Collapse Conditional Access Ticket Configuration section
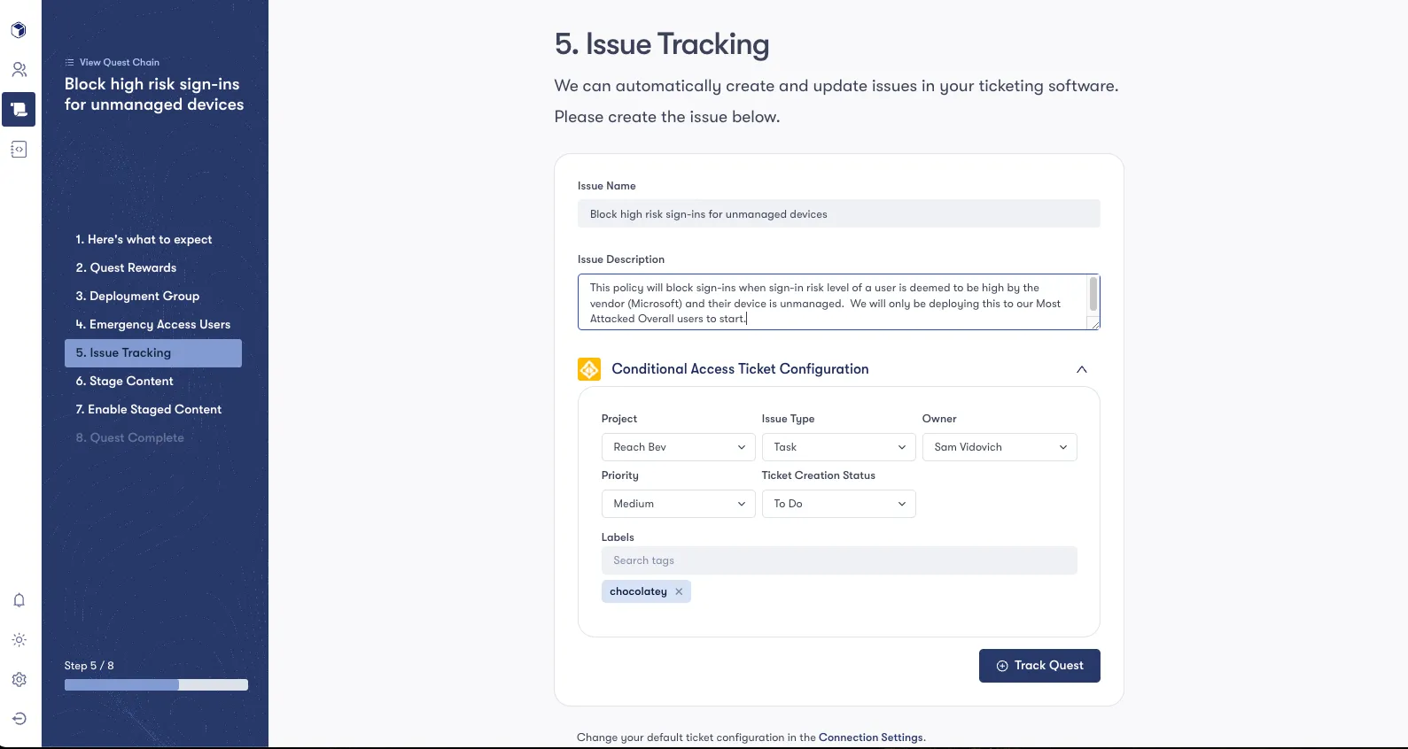1408x749 pixels. click(1081, 369)
